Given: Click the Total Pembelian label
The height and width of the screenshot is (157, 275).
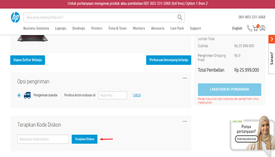Looking at the screenshot, I should tap(211, 70).
